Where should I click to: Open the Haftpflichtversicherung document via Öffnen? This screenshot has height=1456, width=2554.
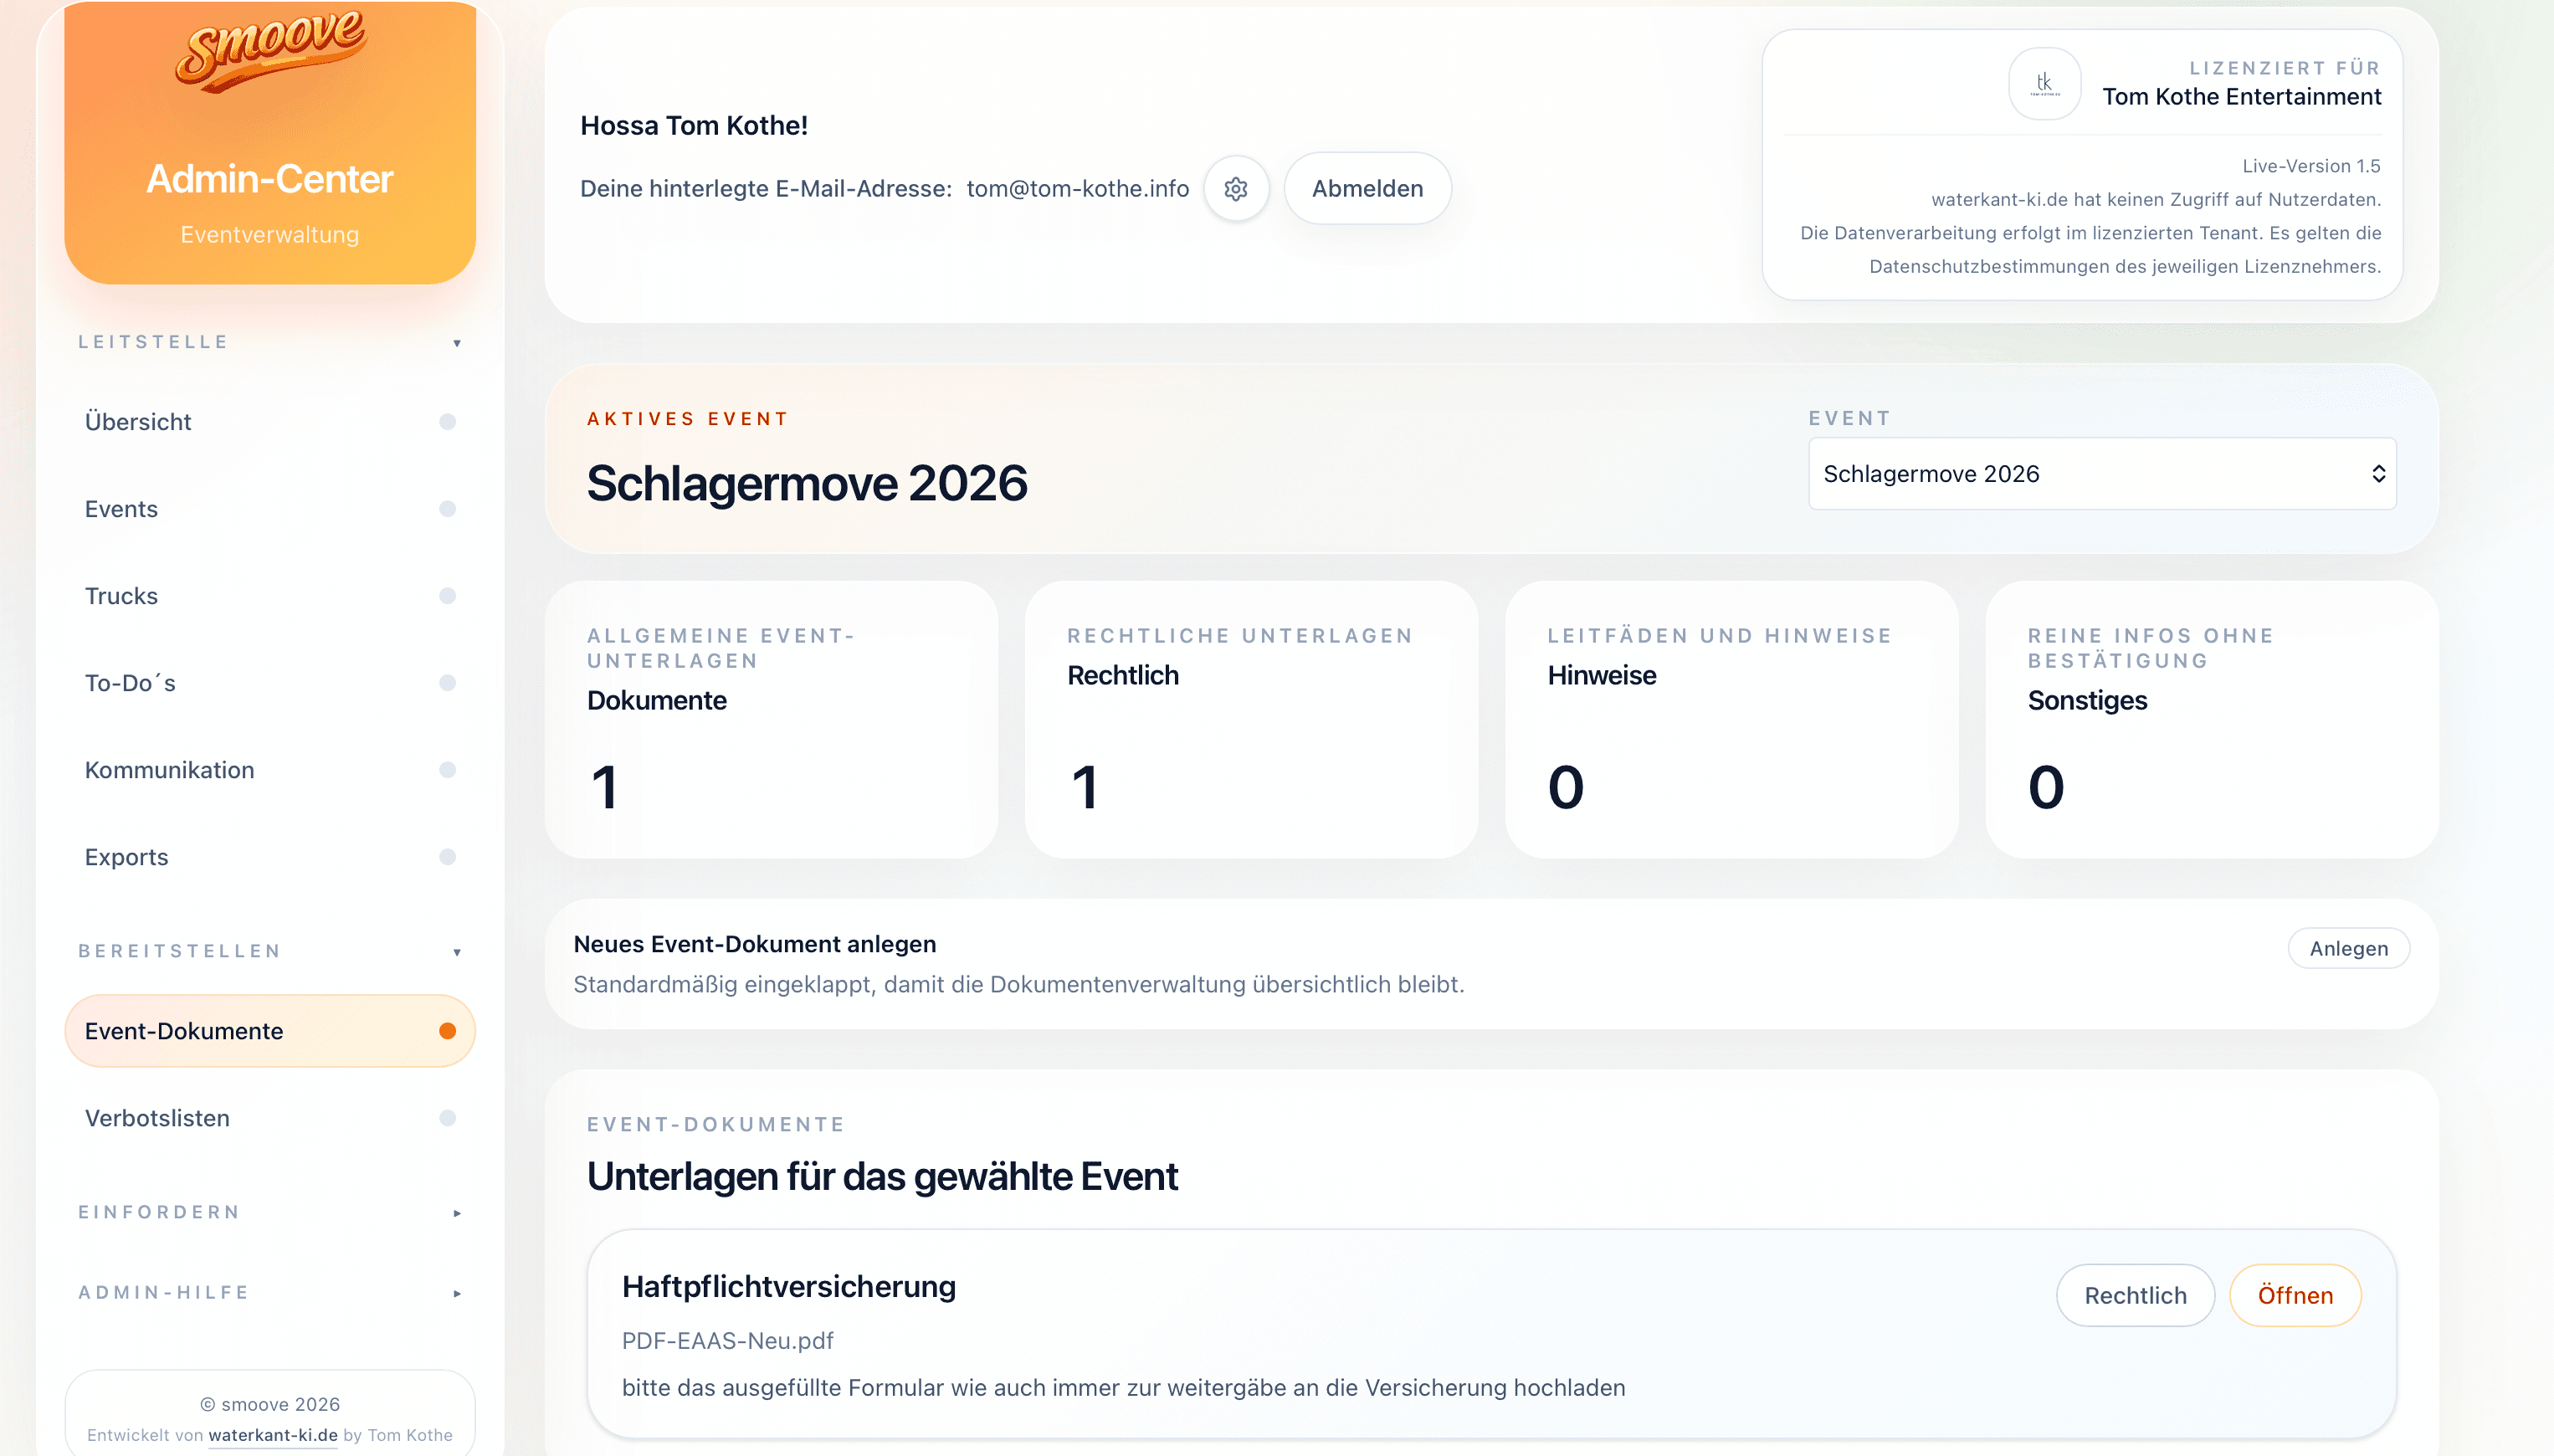click(x=2295, y=1295)
